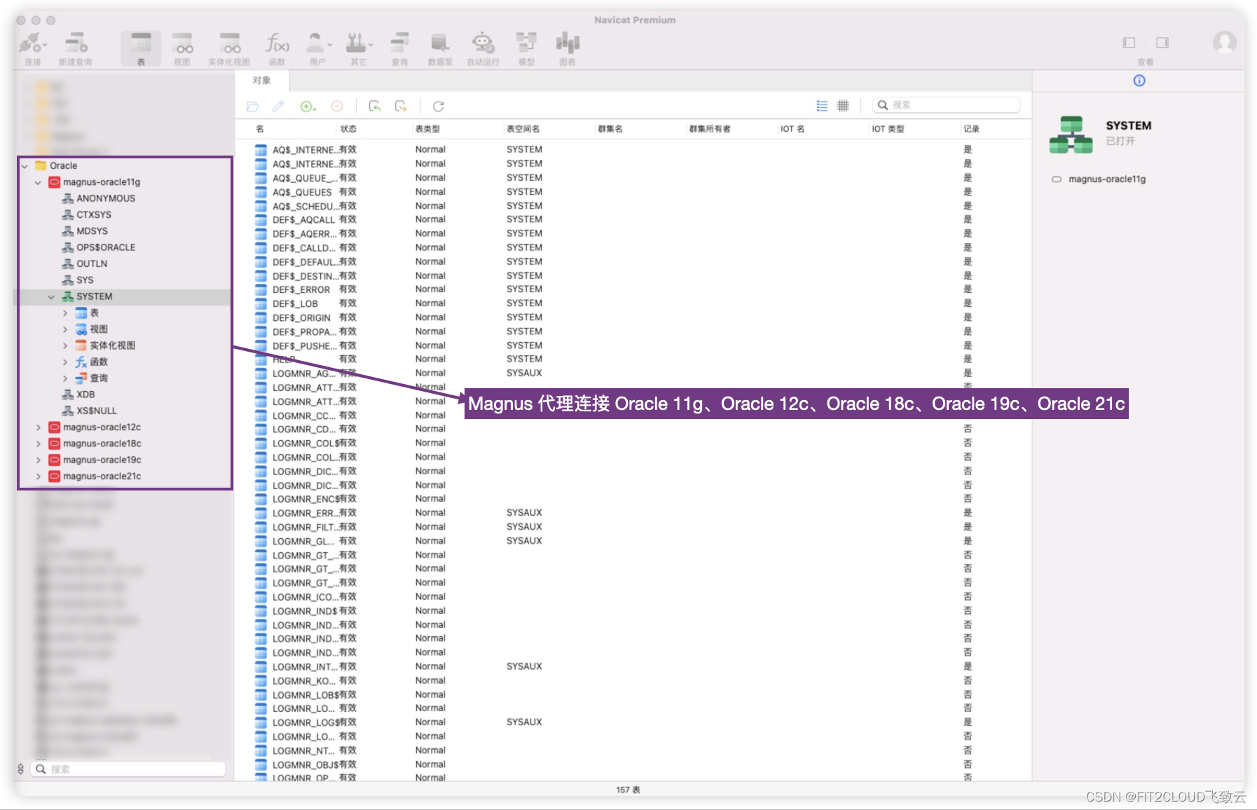Open the 其它 (Others) toolbar item
The width and height of the screenshot is (1257, 810).
[x=359, y=48]
